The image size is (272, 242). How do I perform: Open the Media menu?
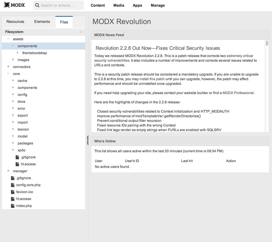[x=119, y=5]
